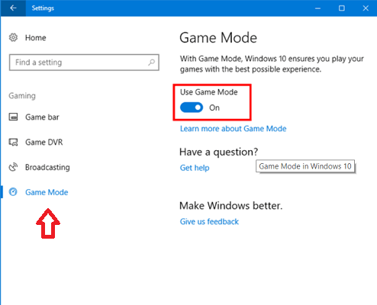
Task: Go to Game DVR settings
Action: (x=44, y=142)
